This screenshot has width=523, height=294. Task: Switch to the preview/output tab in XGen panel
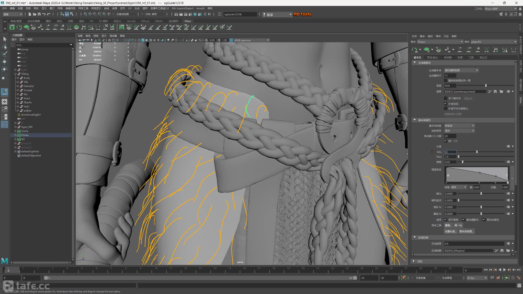432,57
